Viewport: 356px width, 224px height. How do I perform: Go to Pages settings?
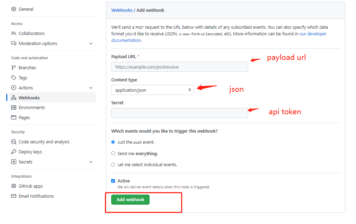point(24,118)
